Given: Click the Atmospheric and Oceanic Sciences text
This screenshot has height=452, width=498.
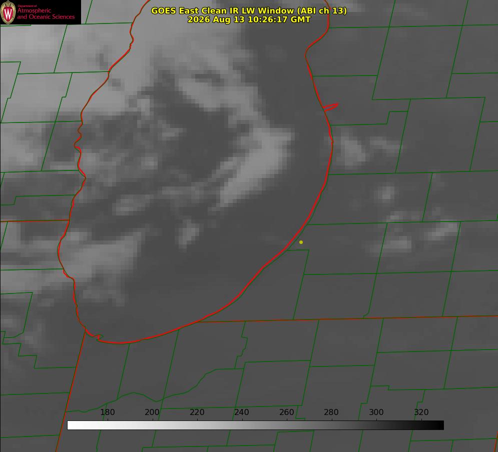Looking at the screenshot, I should coord(46,13).
